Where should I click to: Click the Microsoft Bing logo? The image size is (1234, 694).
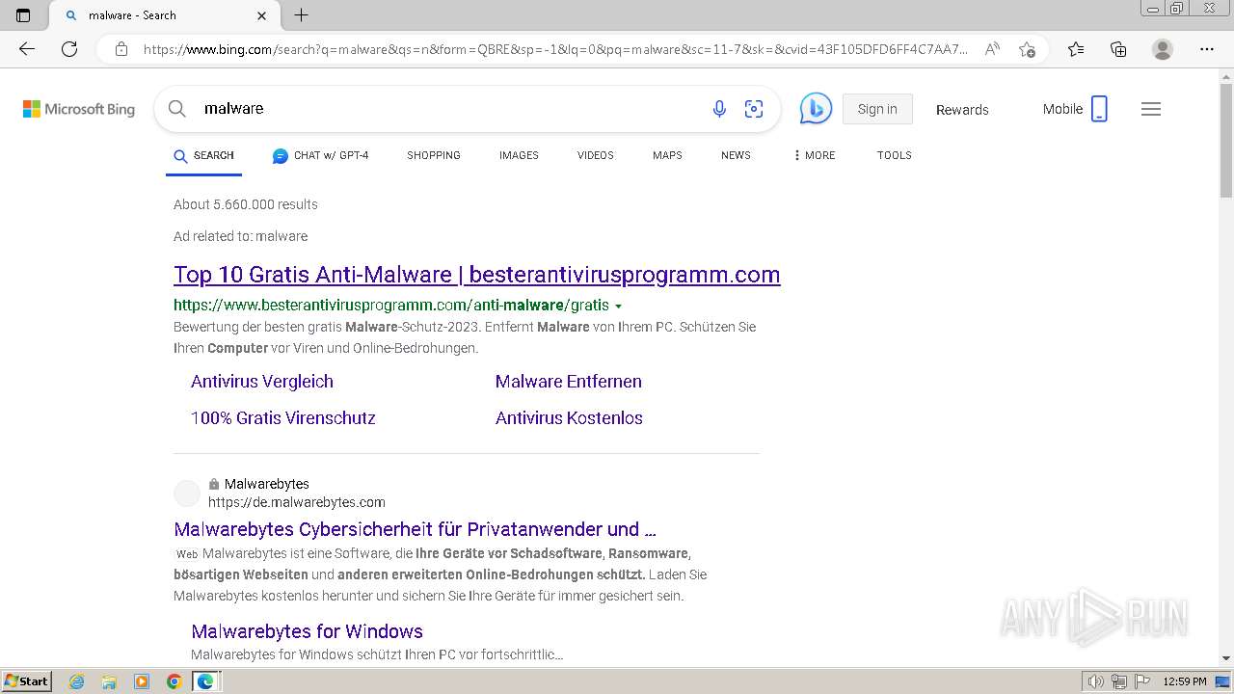coord(79,109)
